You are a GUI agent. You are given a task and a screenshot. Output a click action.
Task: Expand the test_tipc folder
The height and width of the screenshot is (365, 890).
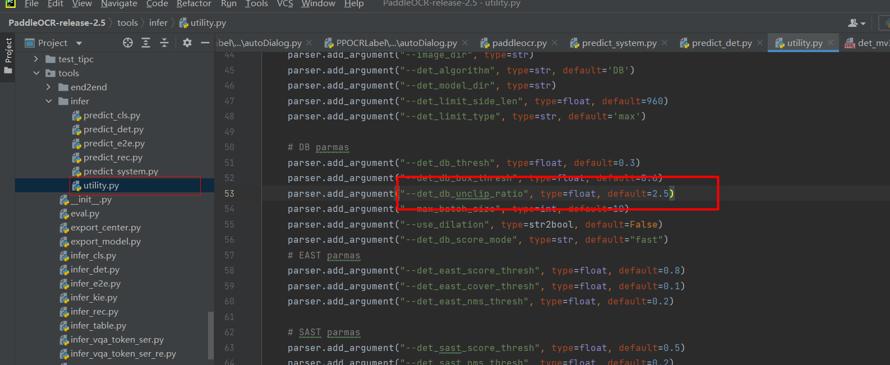36,59
